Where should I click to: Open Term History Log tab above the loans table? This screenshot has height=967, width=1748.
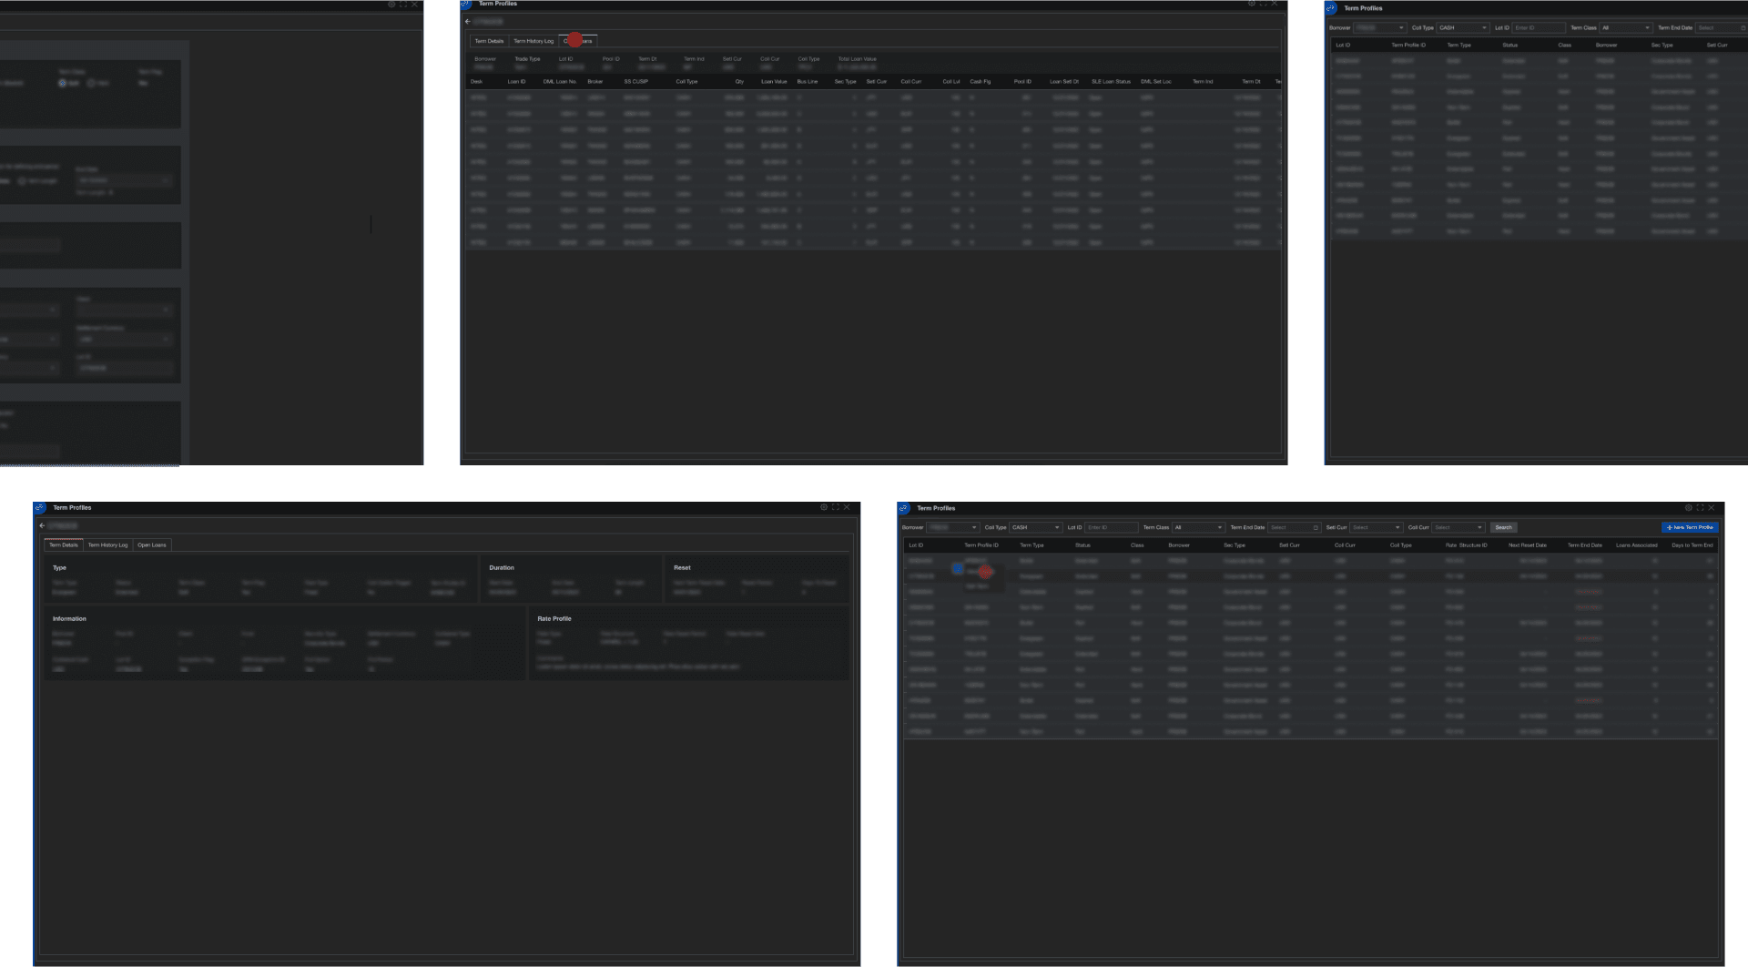pos(534,41)
